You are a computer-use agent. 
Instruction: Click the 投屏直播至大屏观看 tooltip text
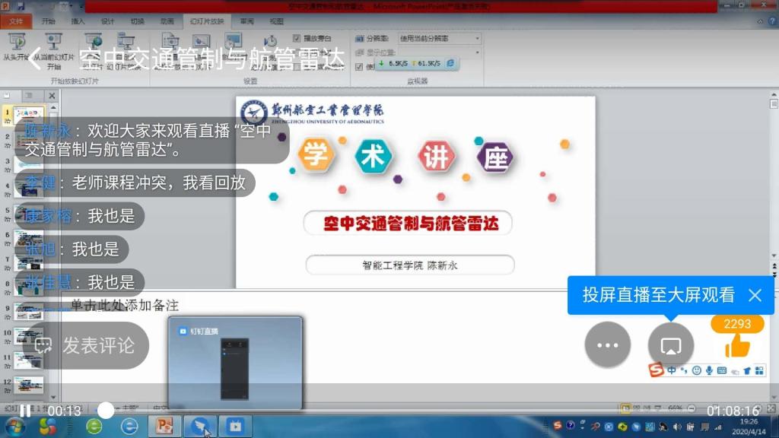(x=658, y=295)
